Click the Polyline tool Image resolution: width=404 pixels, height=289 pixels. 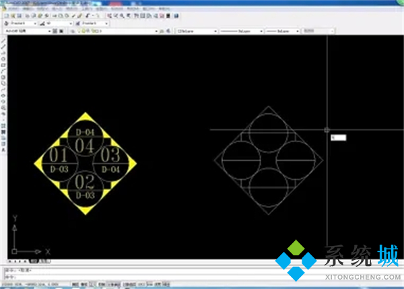click(x=3, y=52)
